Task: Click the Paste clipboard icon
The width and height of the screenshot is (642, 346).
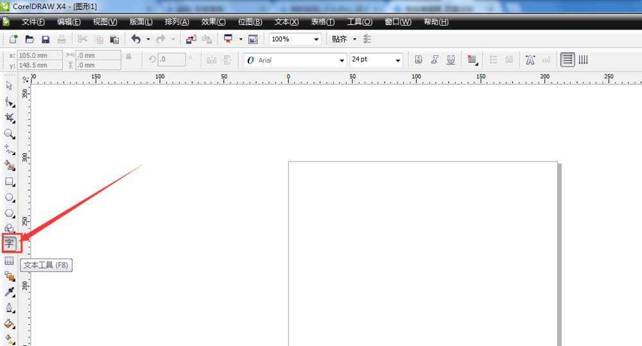Action: (x=114, y=39)
